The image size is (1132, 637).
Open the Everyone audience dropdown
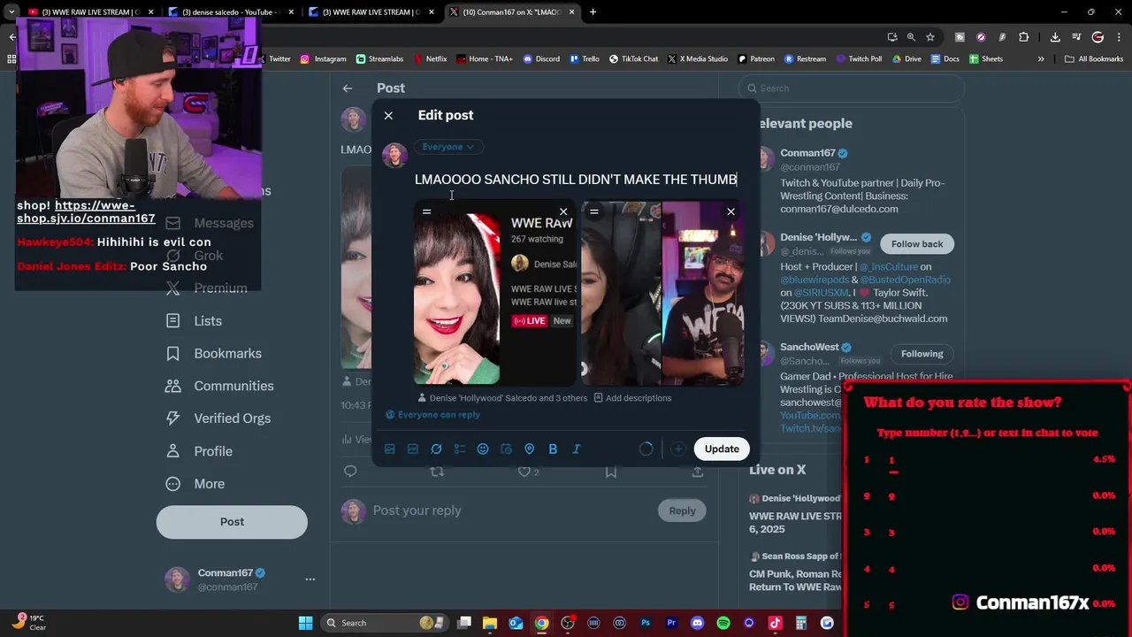447,147
